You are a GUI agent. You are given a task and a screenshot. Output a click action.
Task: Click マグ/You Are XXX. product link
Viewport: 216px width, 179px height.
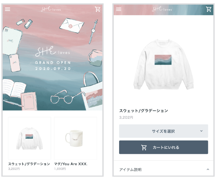coord(71,164)
